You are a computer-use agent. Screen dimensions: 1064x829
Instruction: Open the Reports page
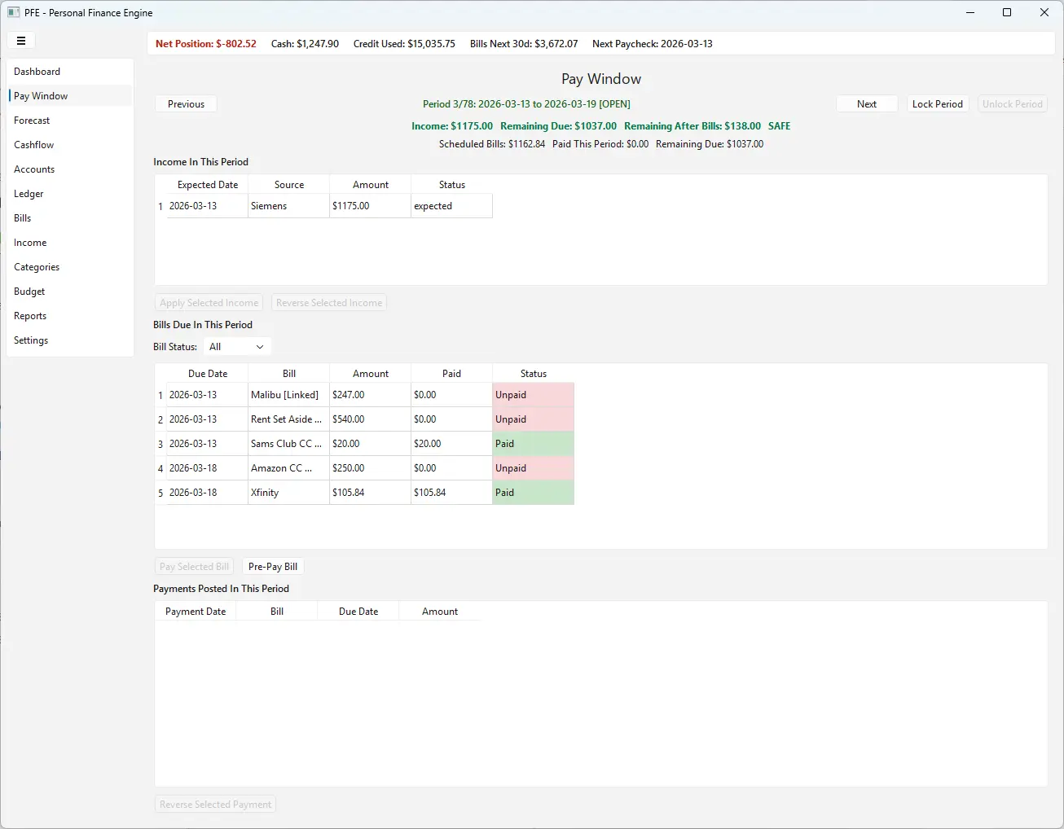(x=70, y=316)
